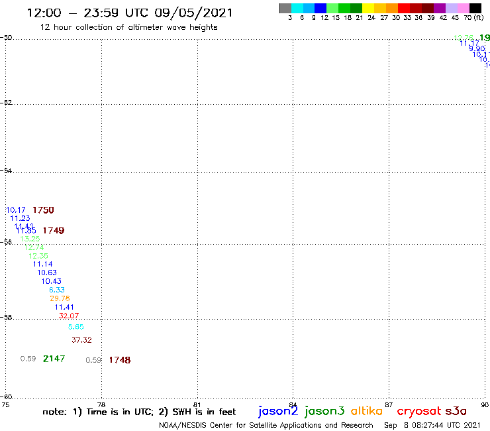Screen dimensions: 490x431
Task: Click the longitude axis label 87
Action: pos(389,405)
